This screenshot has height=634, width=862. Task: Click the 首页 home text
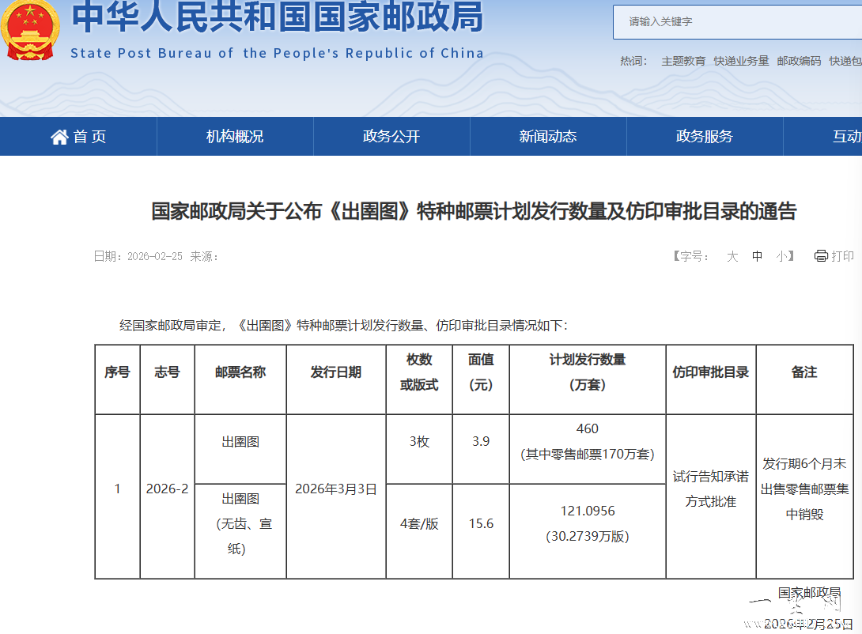pos(89,137)
